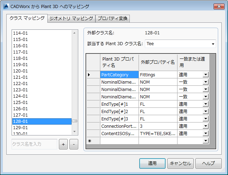The image size is (228, 175).
Task: Close the CADWorx mapping dialog
Action: coord(219,6)
